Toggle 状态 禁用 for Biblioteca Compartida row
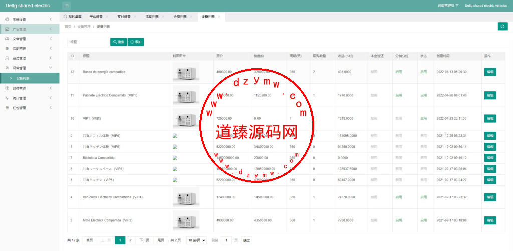Screen dimensions: 513x251 click(424, 158)
